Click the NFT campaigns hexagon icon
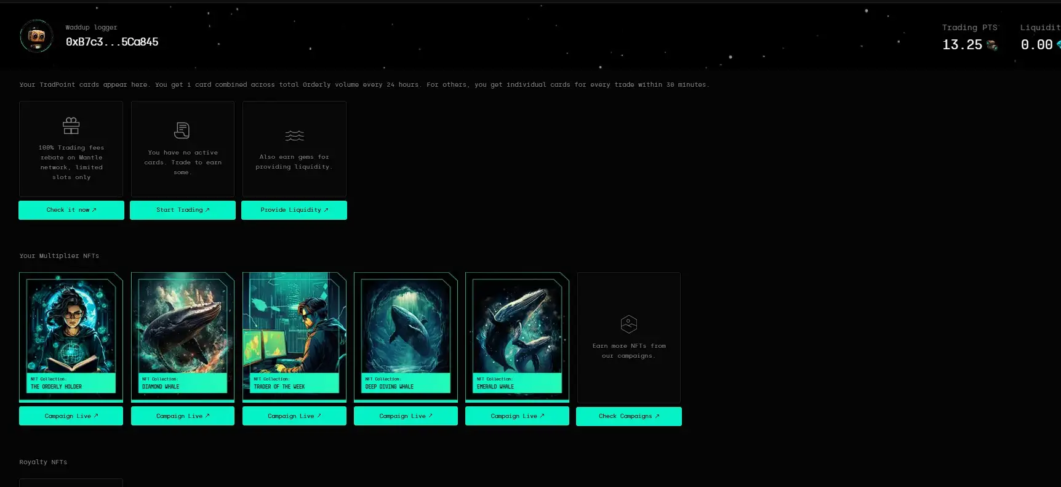The height and width of the screenshot is (487, 1061). point(628,324)
